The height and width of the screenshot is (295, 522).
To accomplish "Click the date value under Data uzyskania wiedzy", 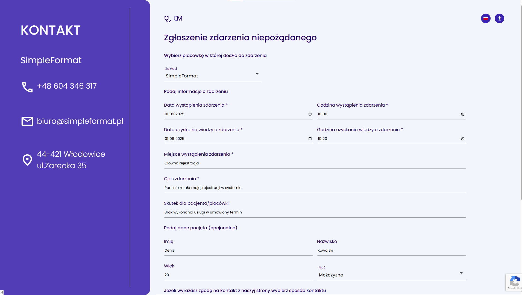I will pyautogui.click(x=175, y=139).
